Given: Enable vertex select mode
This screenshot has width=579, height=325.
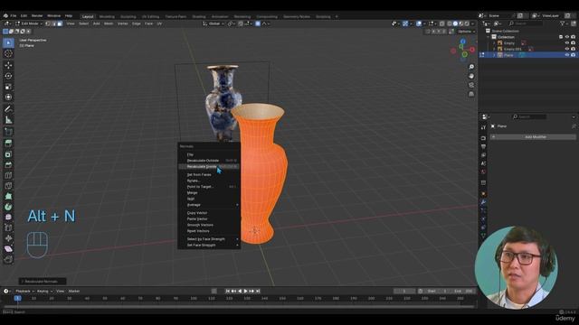Looking at the screenshot, I should pyautogui.click(x=48, y=23).
